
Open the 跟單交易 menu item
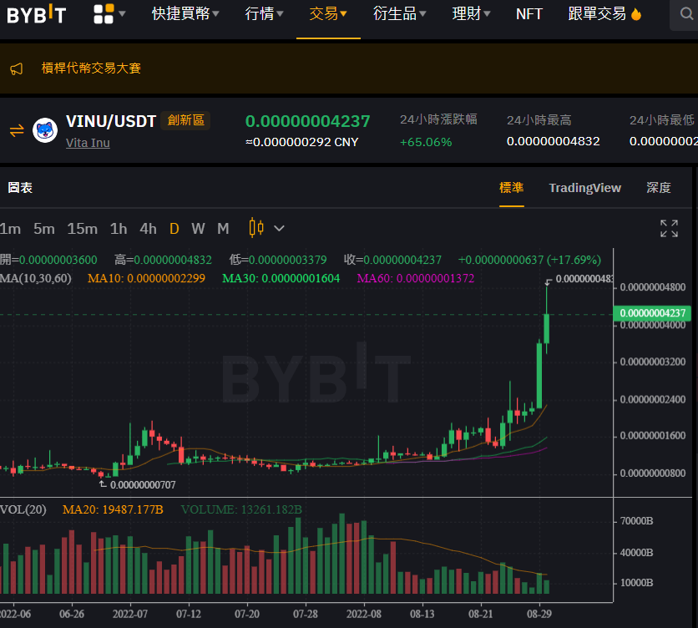tap(597, 14)
